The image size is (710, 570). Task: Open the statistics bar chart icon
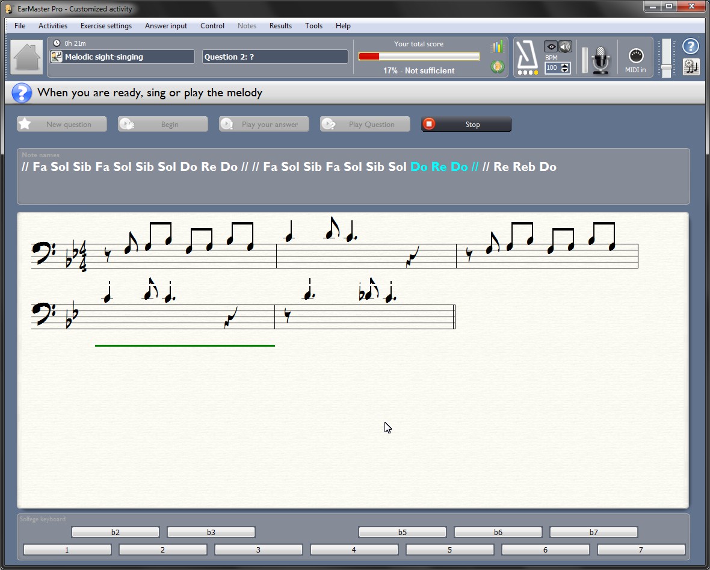click(x=497, y=47)
